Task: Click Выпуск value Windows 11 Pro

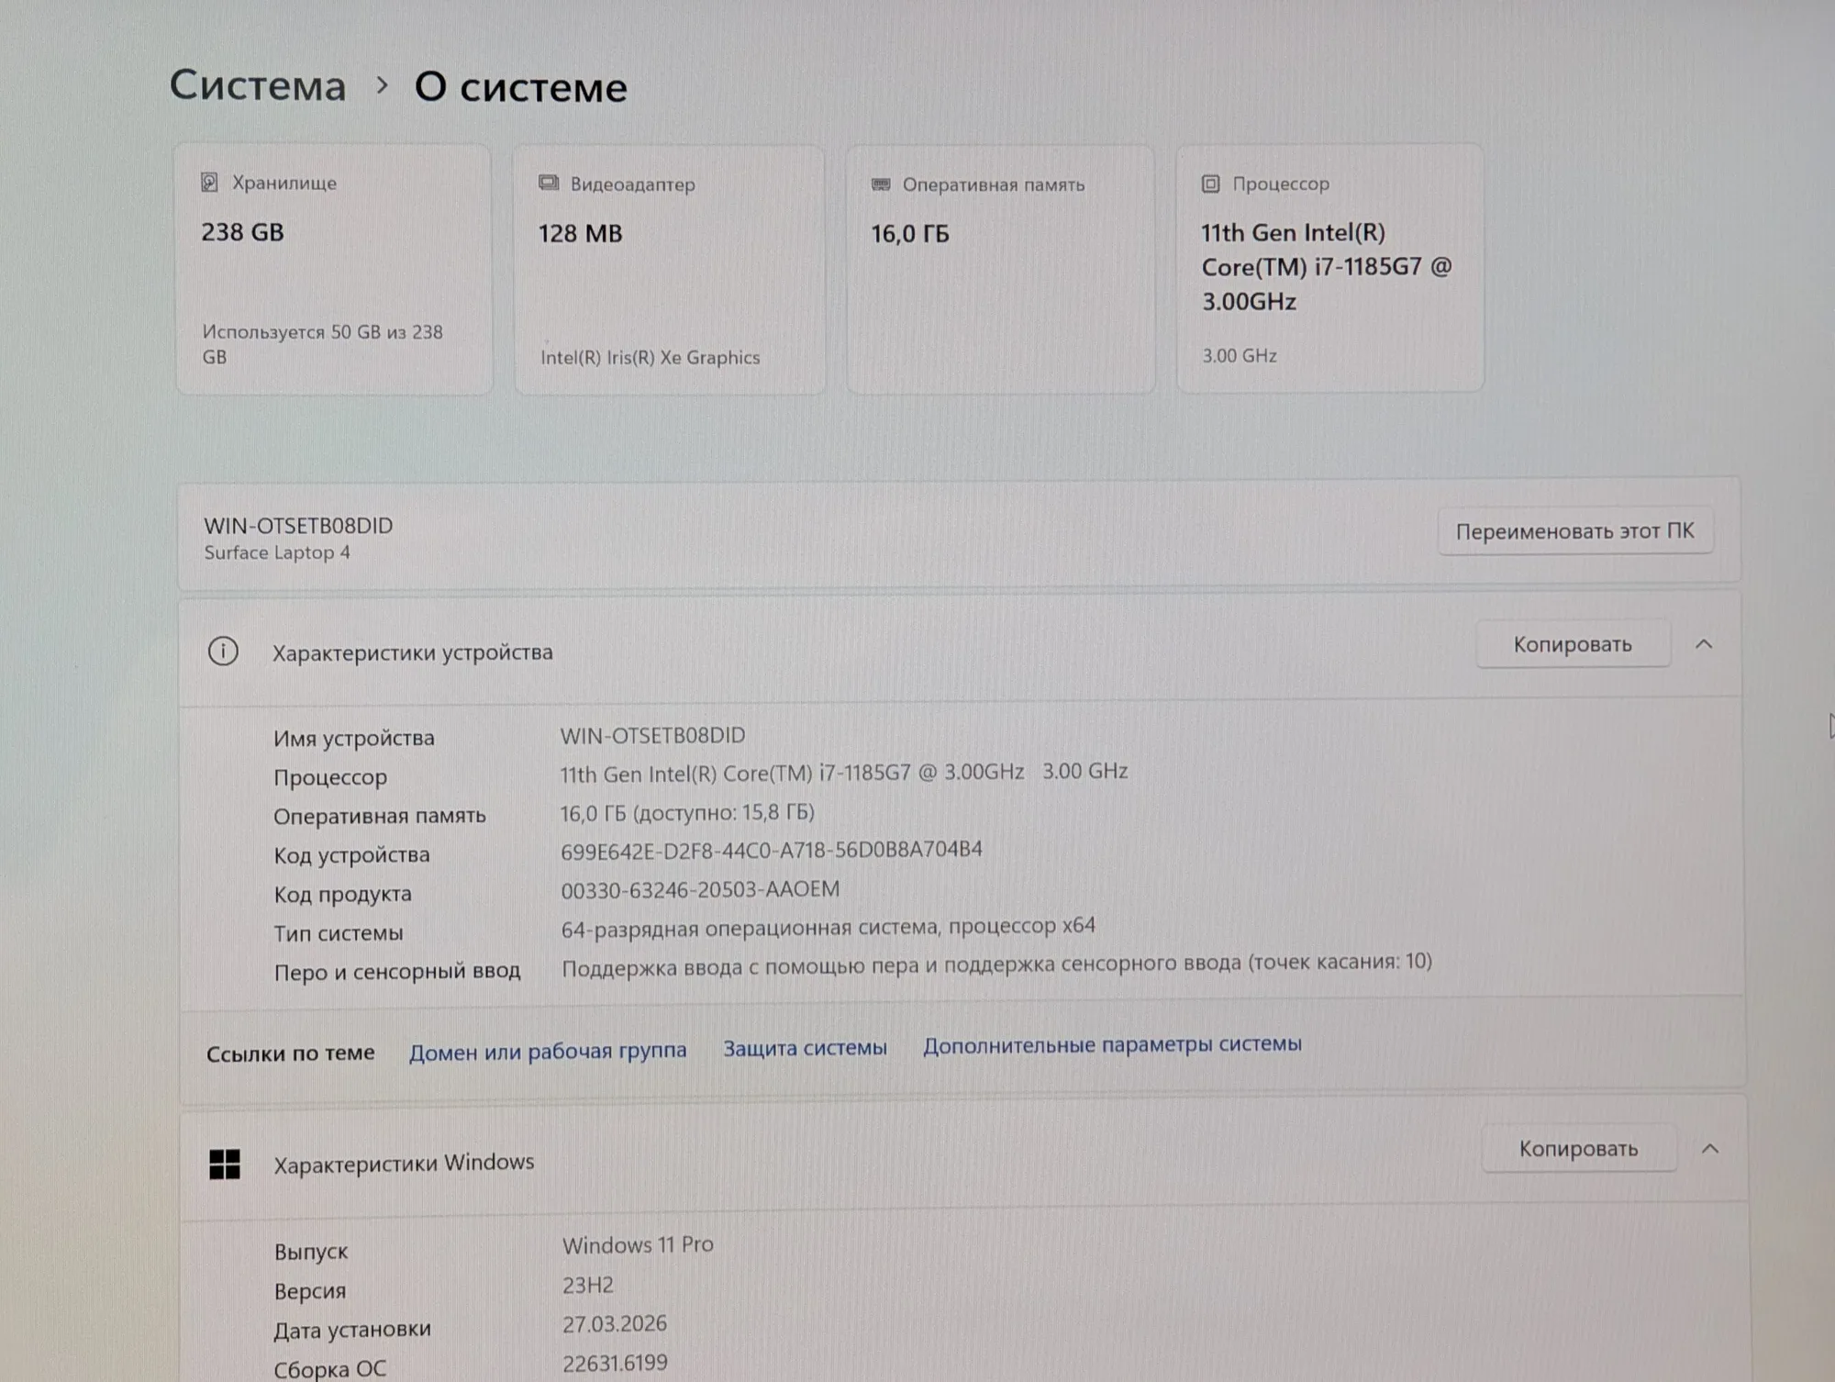Action: click(x=638, y=1244)
